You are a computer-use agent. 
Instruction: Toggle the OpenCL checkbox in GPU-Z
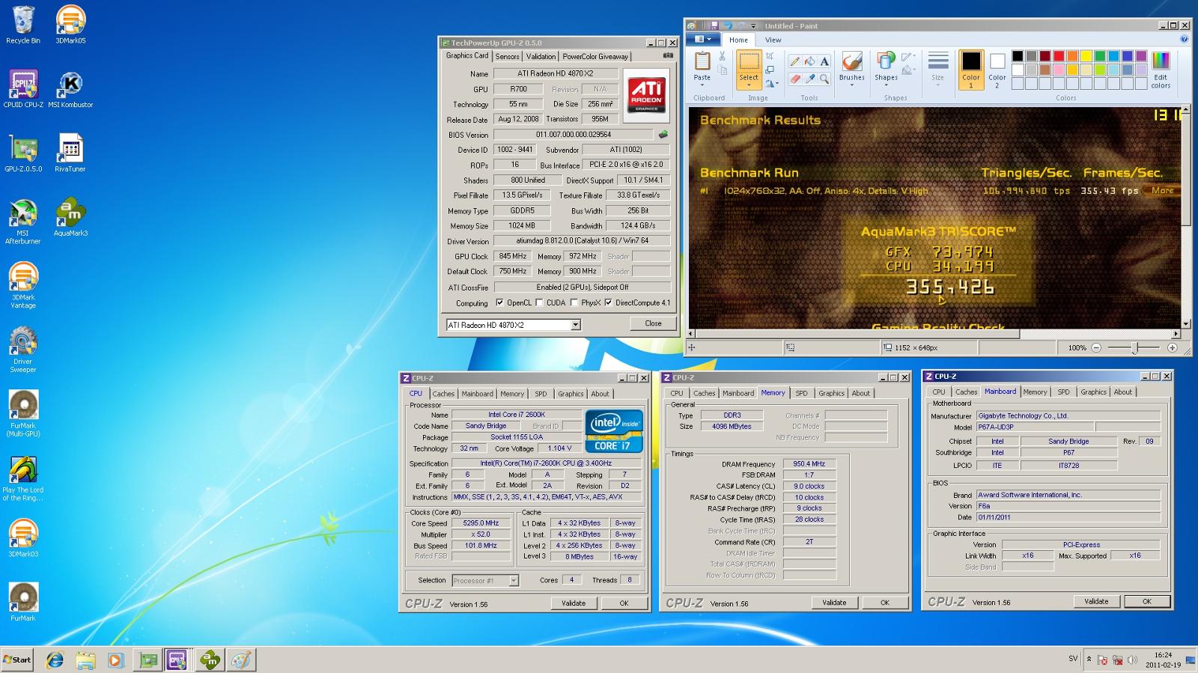tap(499, 302)
